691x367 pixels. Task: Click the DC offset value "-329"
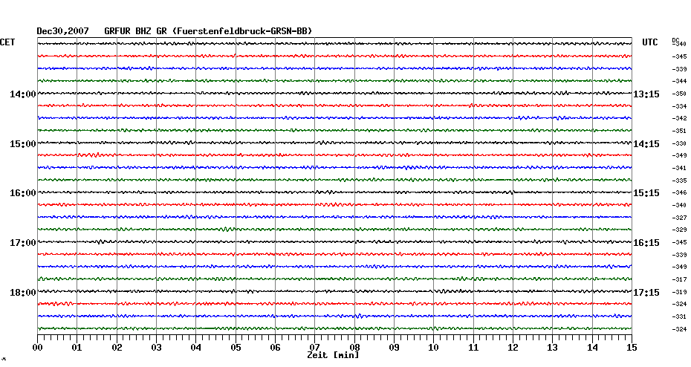679,230
